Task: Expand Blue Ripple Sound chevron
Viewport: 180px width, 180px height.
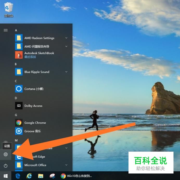Action: pyautogui.click(x=66, y=72)
